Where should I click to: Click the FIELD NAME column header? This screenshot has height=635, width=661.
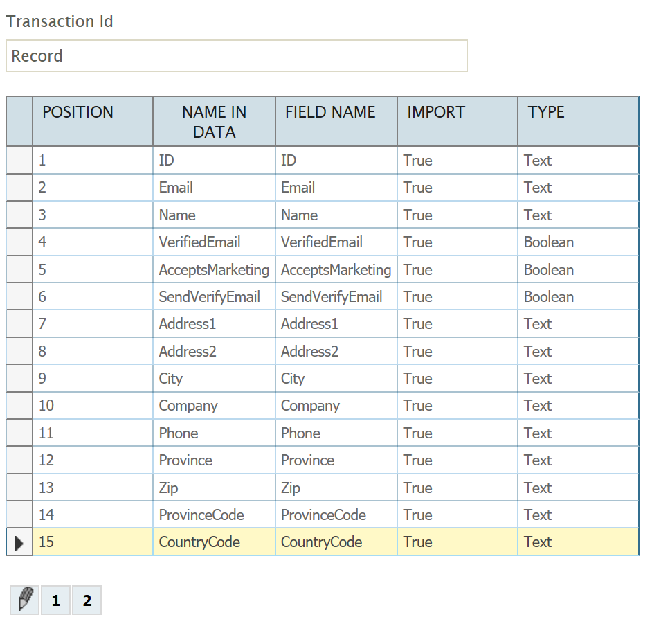point(330,113)
